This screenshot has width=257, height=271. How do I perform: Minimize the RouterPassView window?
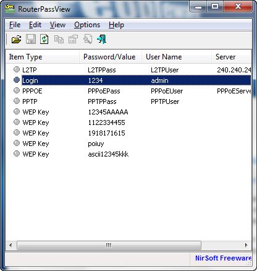198,7
